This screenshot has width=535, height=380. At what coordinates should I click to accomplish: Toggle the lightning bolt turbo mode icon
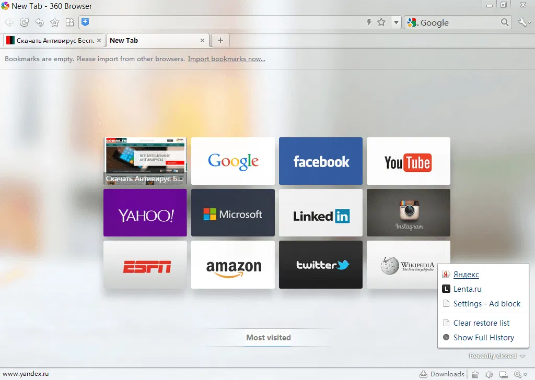[x=369, y=22]
